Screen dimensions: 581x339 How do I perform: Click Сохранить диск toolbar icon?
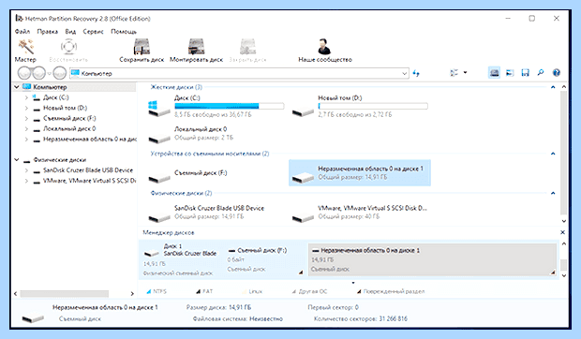pyautogui.click(x=142, y=51)
